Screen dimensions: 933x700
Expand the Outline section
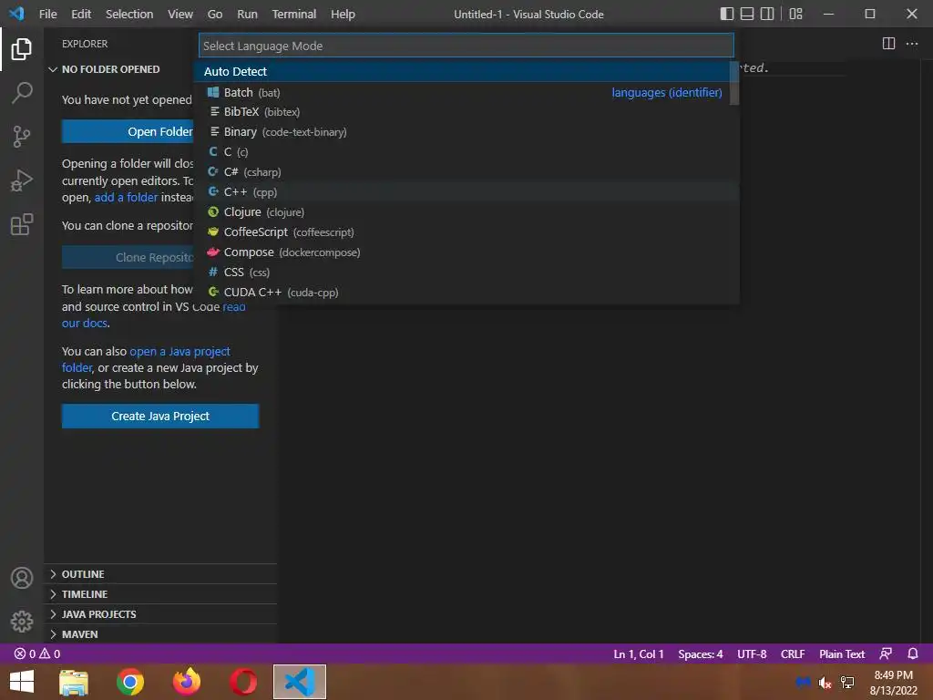(x=160, y=574)
